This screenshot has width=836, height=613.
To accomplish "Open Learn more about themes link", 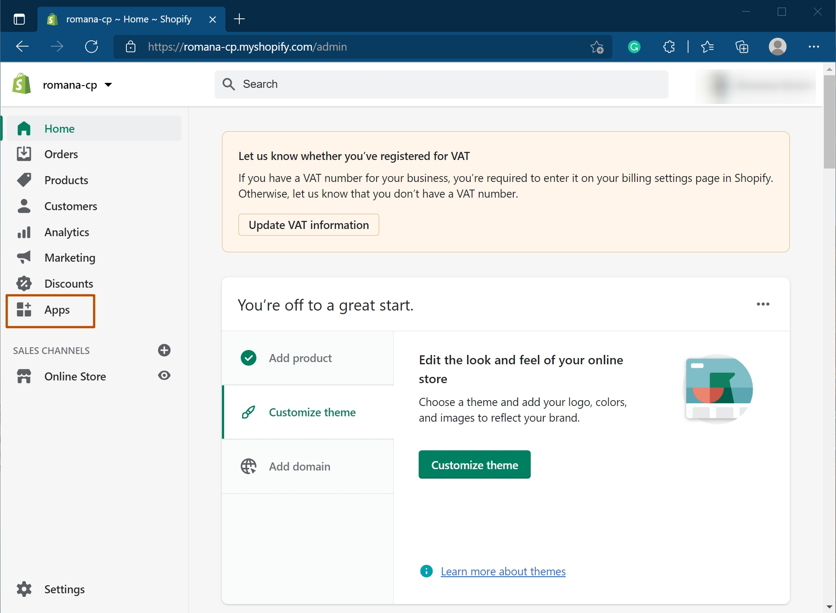I will click(503, 571).
